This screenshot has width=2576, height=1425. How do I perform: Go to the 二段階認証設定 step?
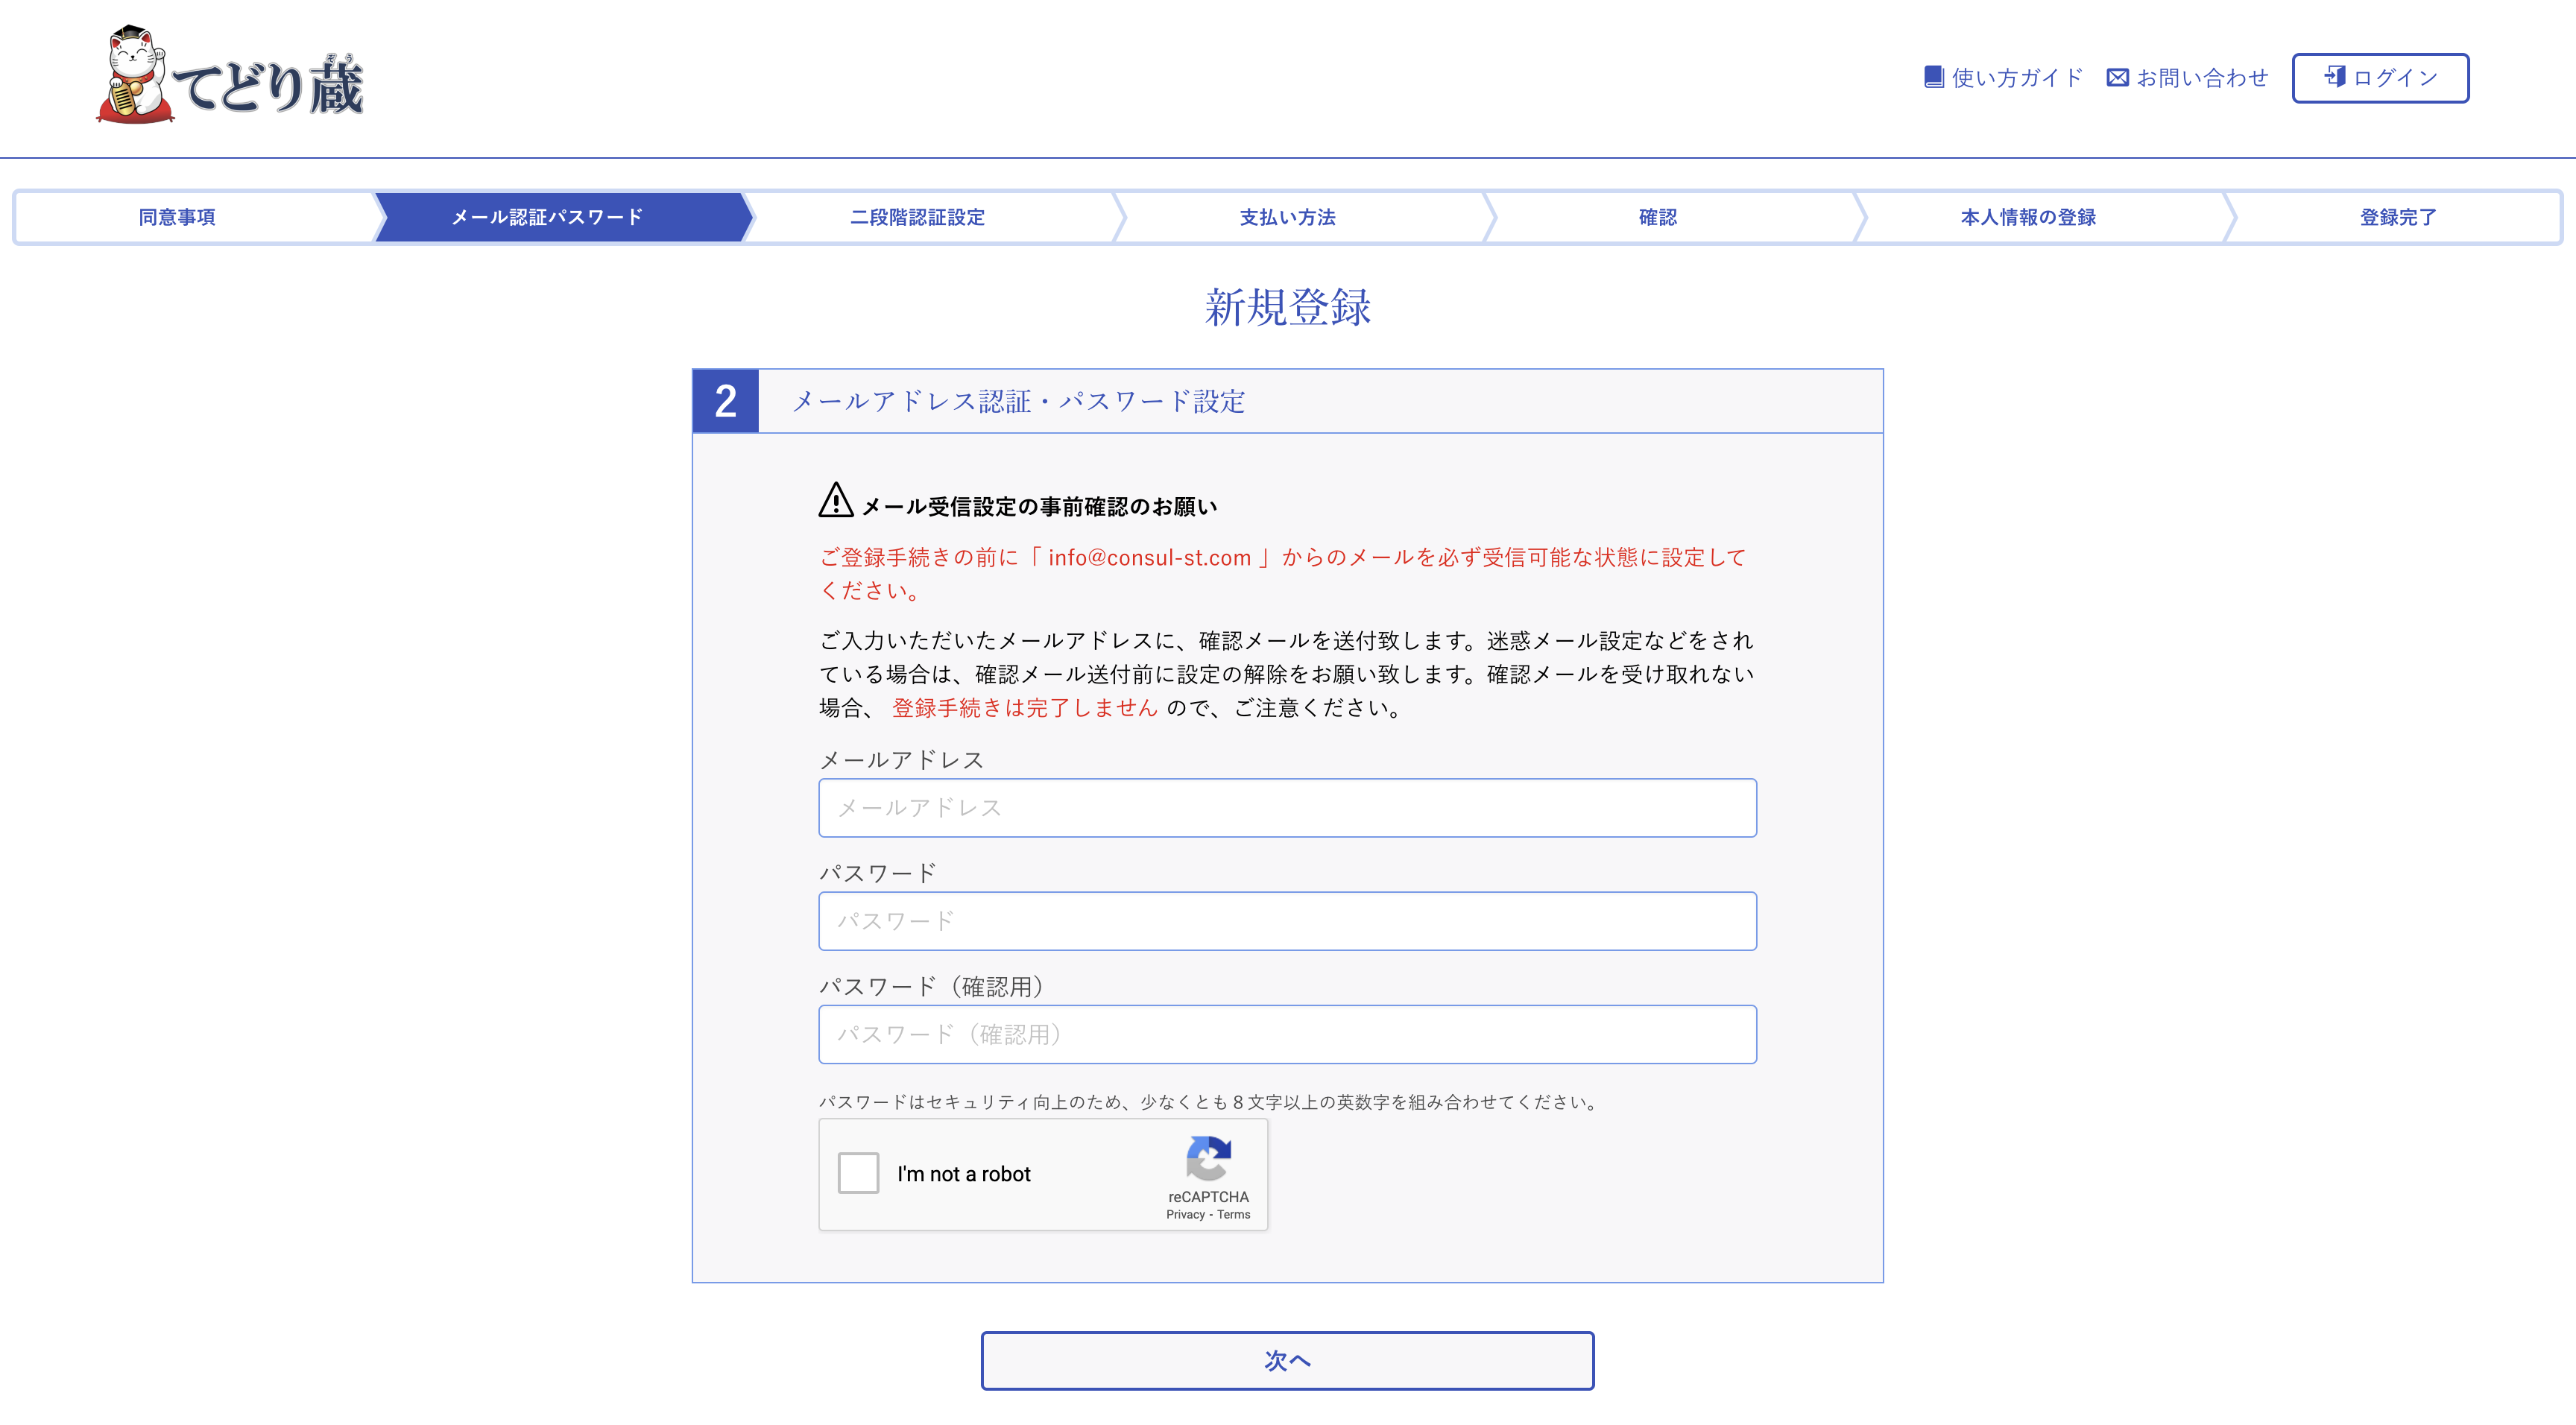click(917, 217)
